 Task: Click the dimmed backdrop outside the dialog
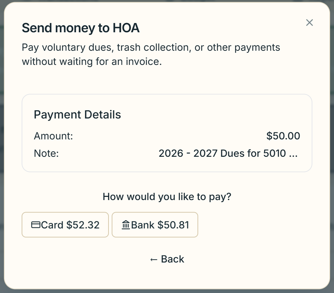pos(2,149)
